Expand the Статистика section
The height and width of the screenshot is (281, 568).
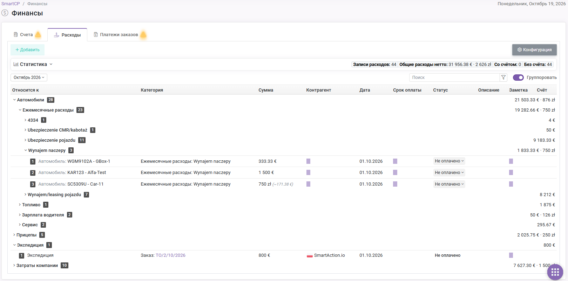tap(33, 64)
